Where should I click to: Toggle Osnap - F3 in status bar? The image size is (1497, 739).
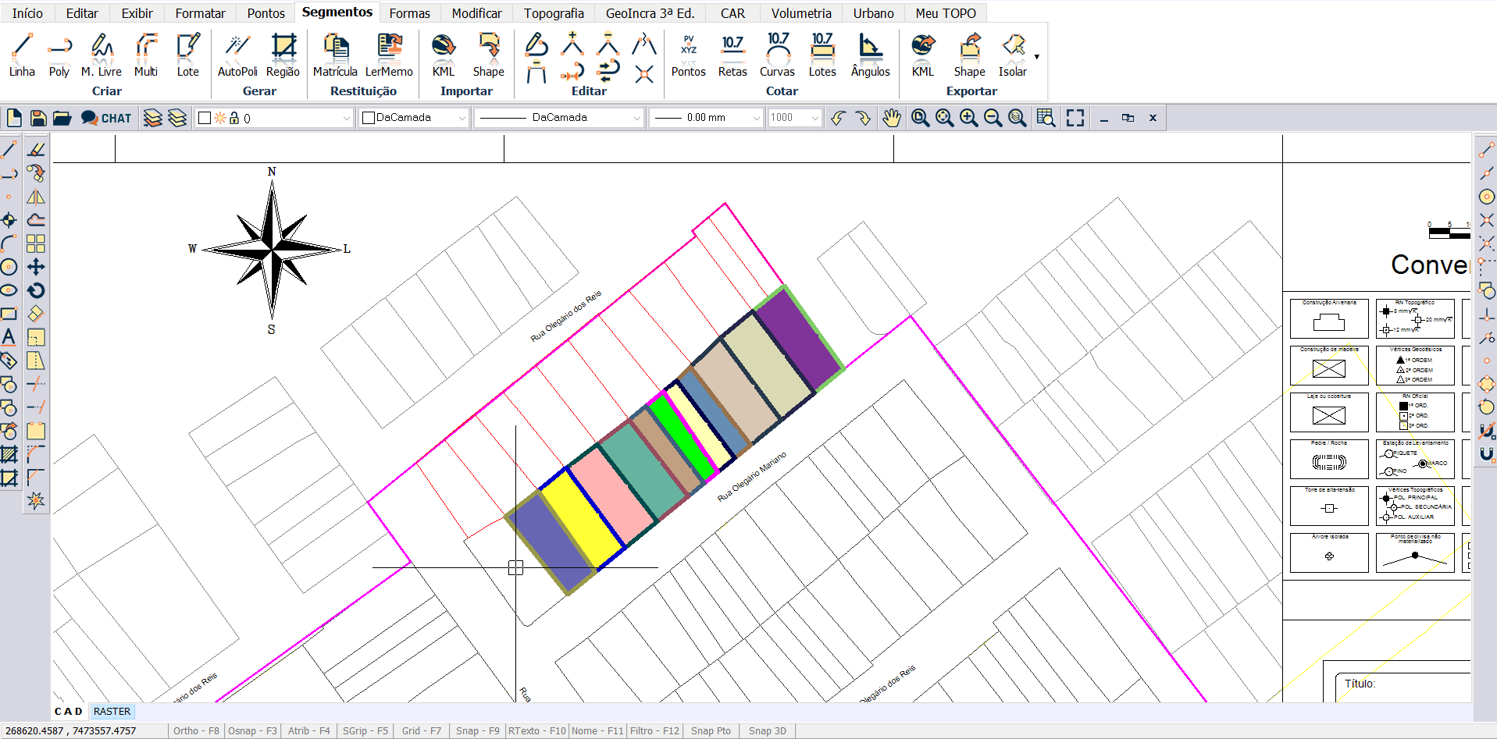tap(252, 731)
